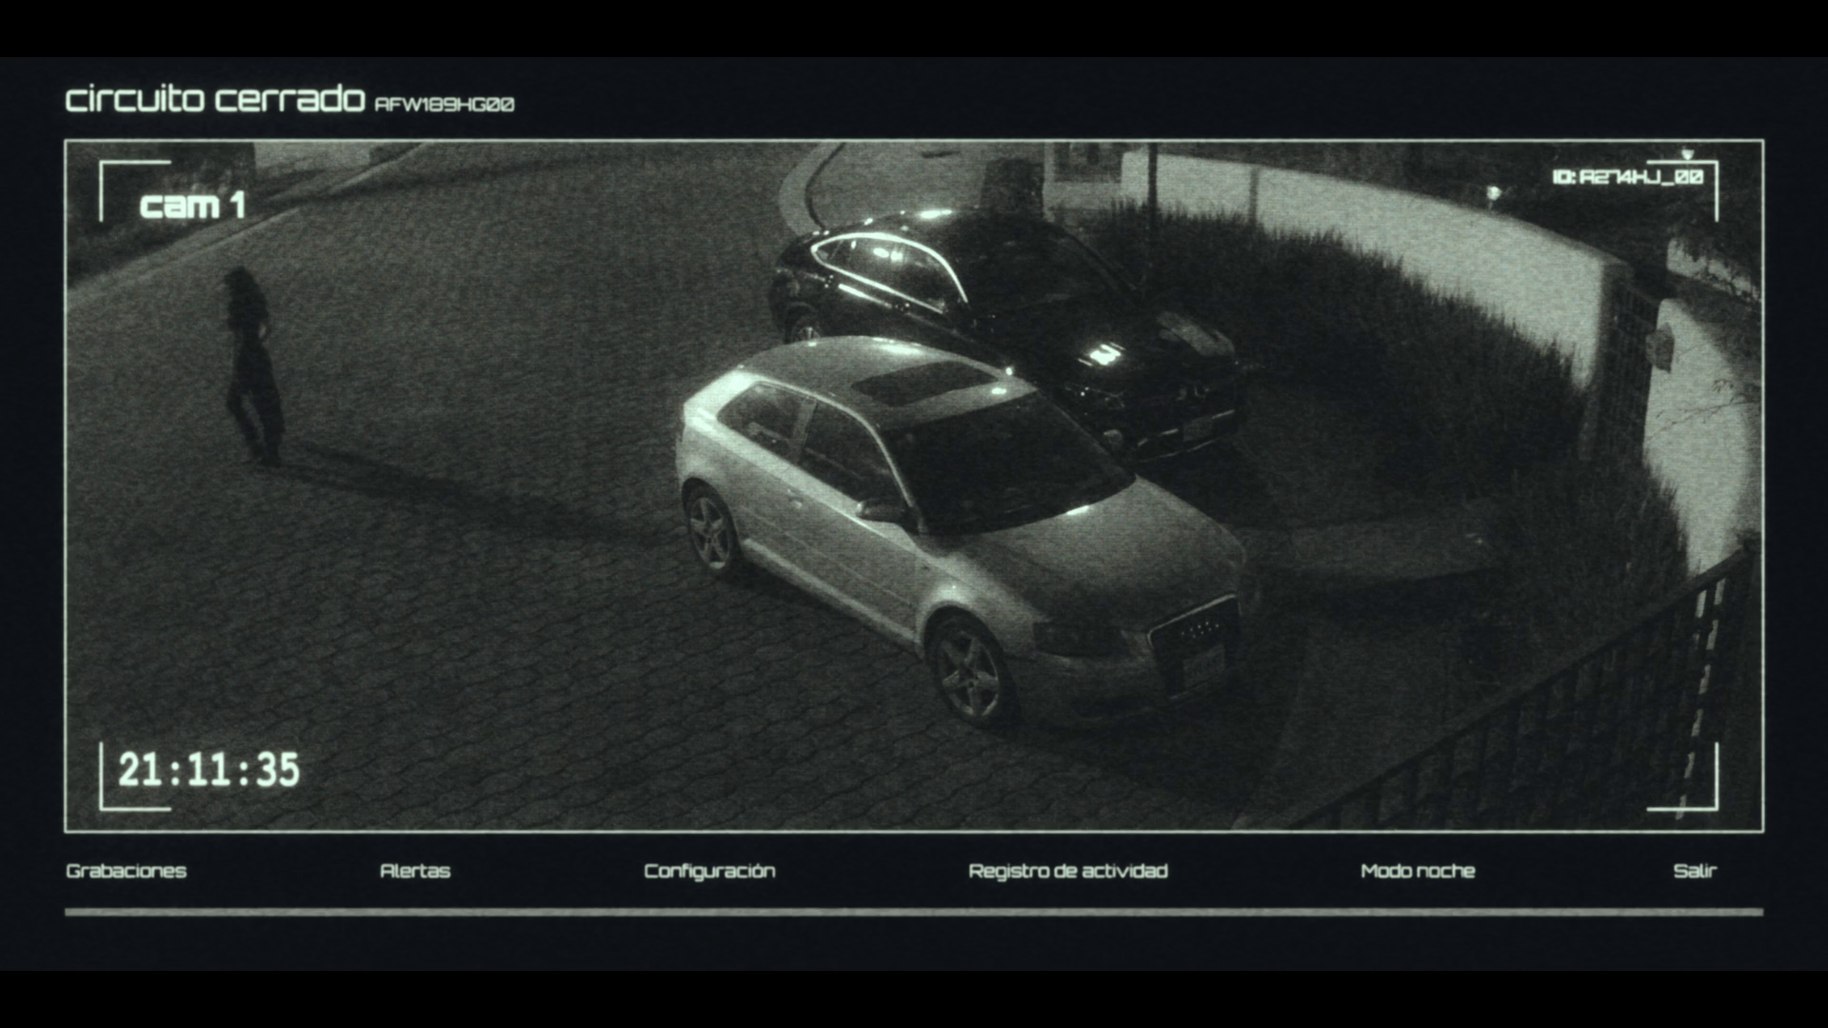Open the Alertas section
1828x1028 pixels.
pyautogui.click(x=414, y=871)
